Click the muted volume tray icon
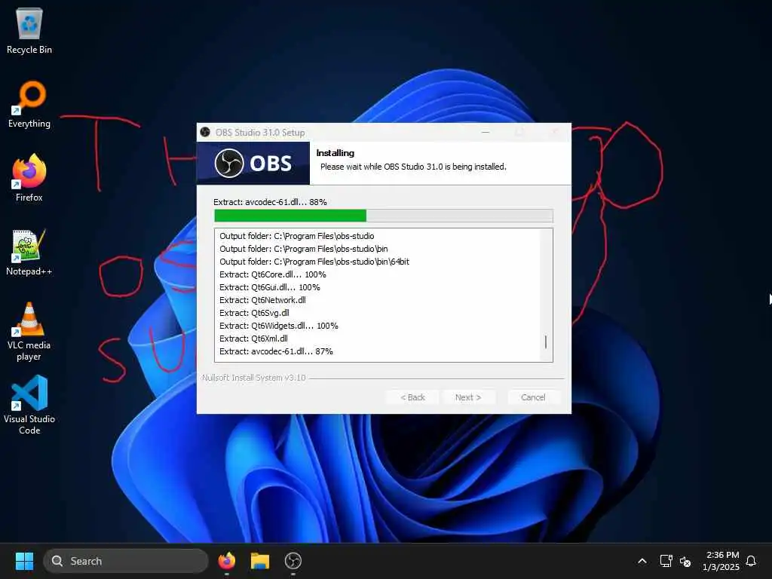This screenshot has width=772, height=579. pos(685,561)
